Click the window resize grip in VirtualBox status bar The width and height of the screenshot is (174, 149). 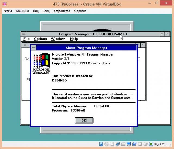point(170,145)
